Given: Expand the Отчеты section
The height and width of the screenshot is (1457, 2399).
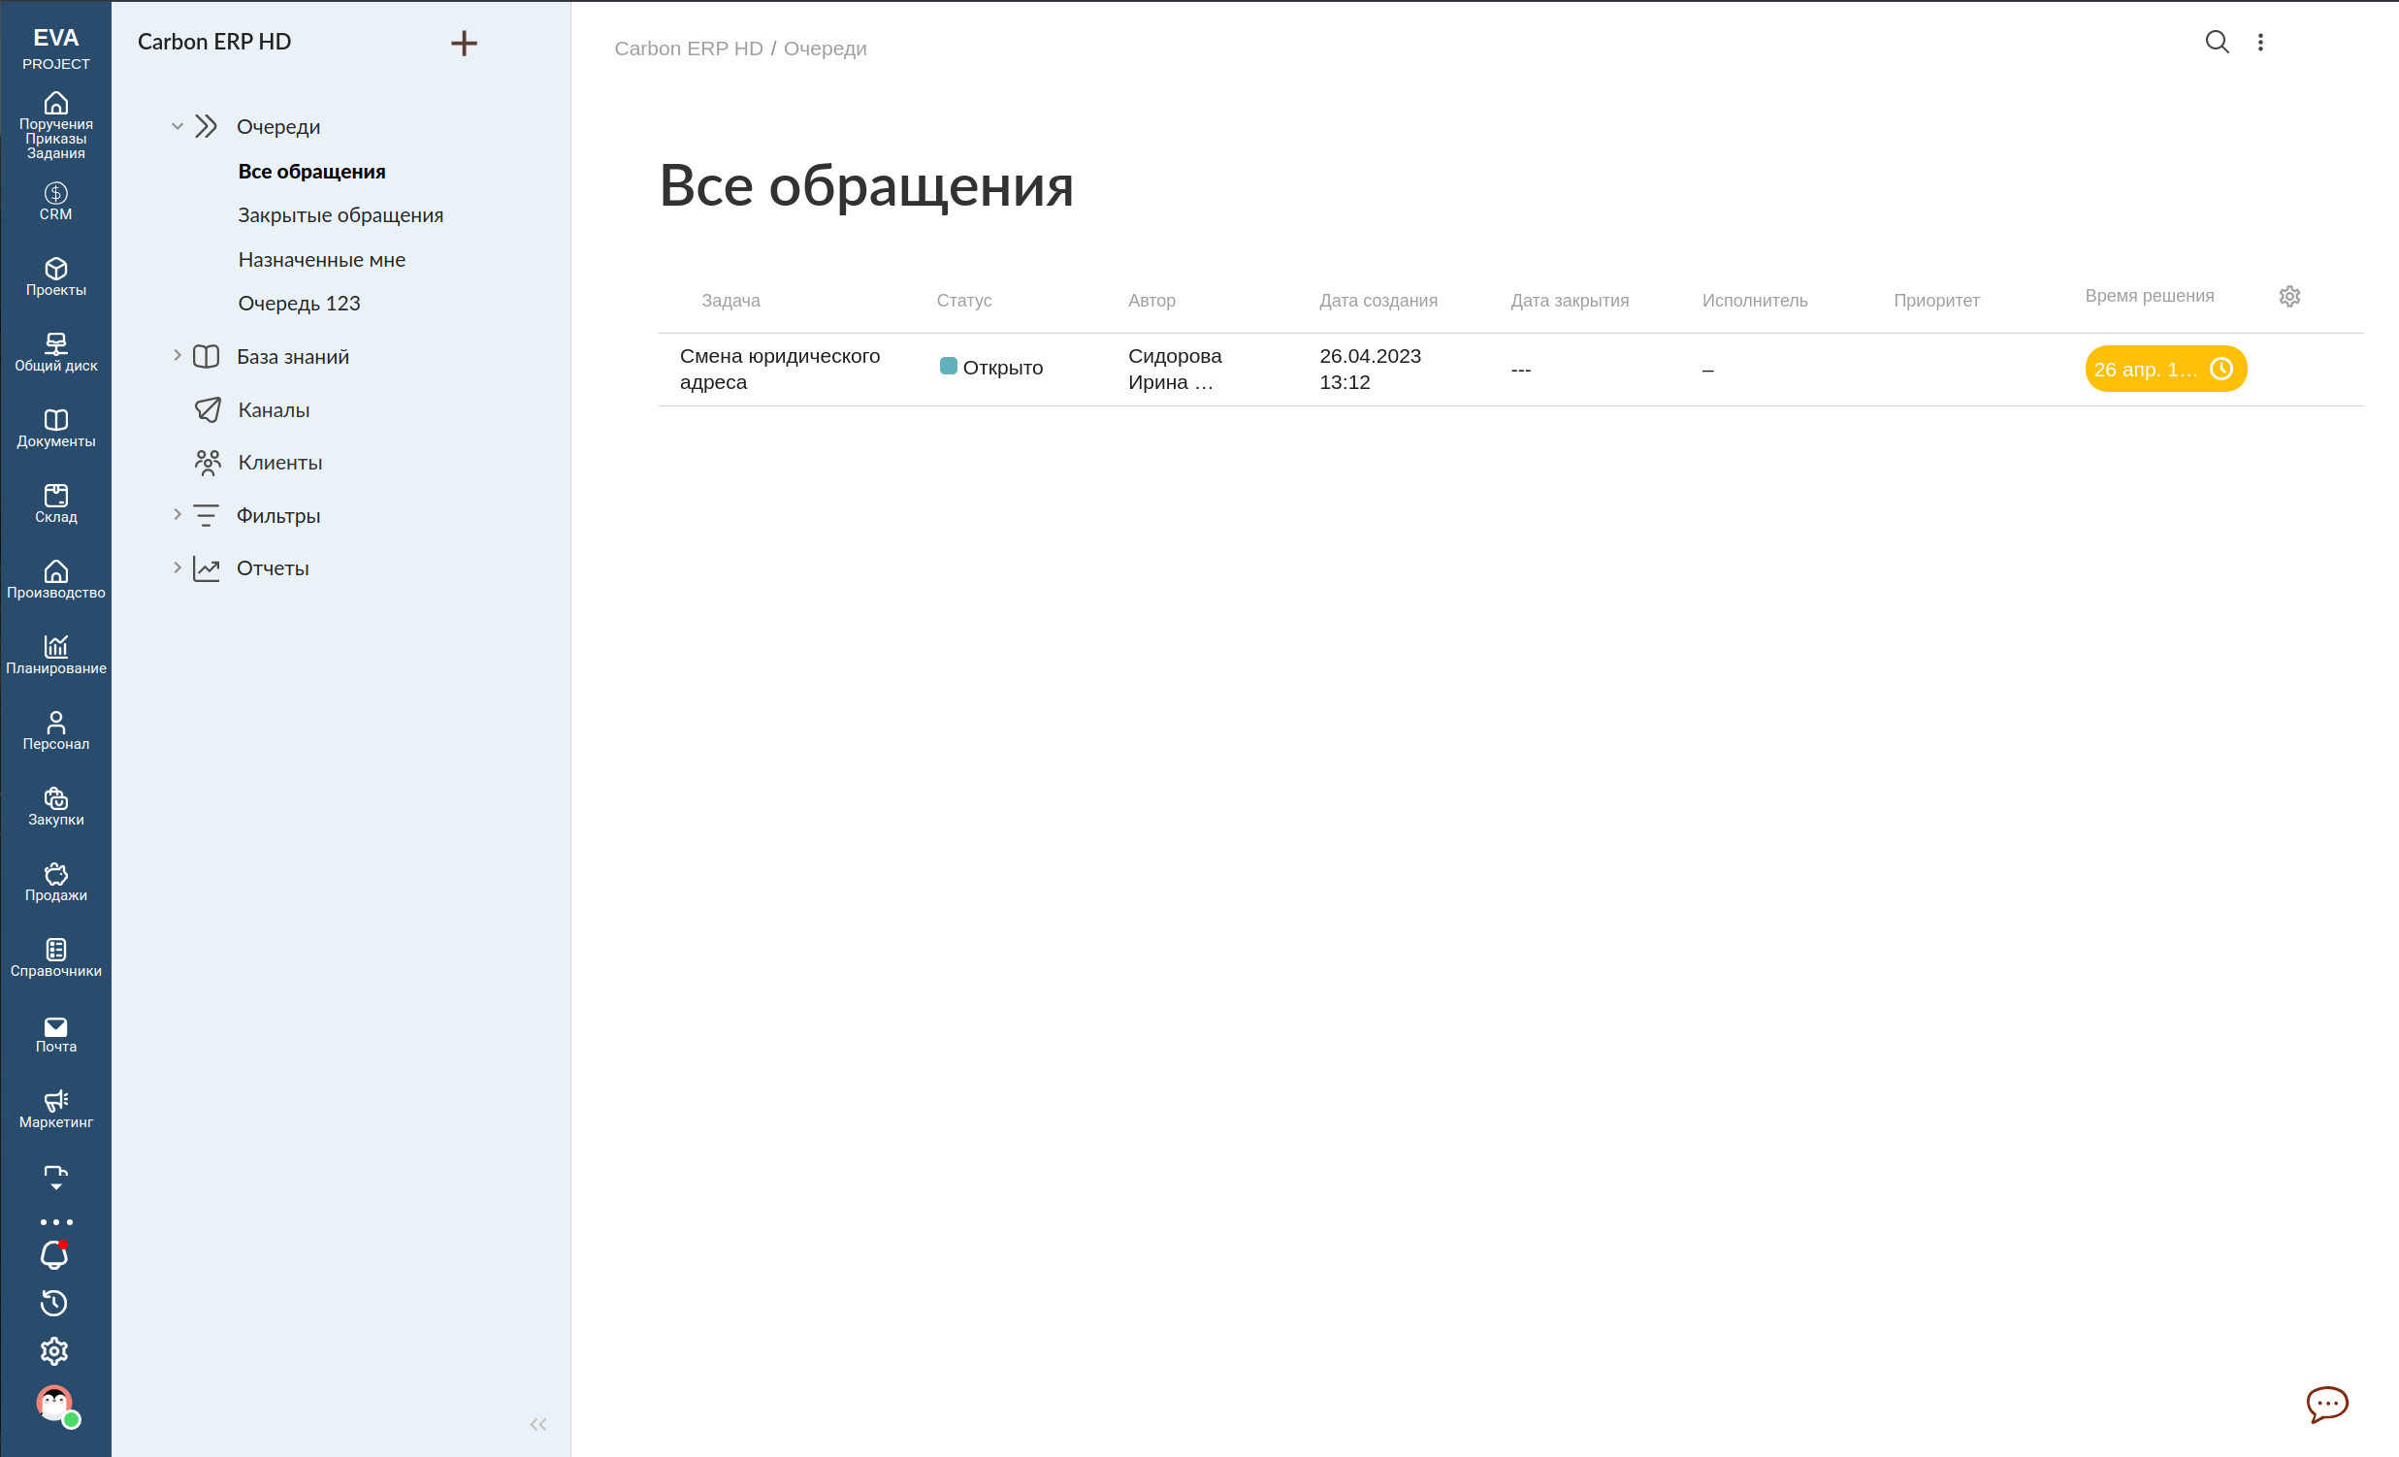Looking at the screenshot, I should click(x=178, y=568).
